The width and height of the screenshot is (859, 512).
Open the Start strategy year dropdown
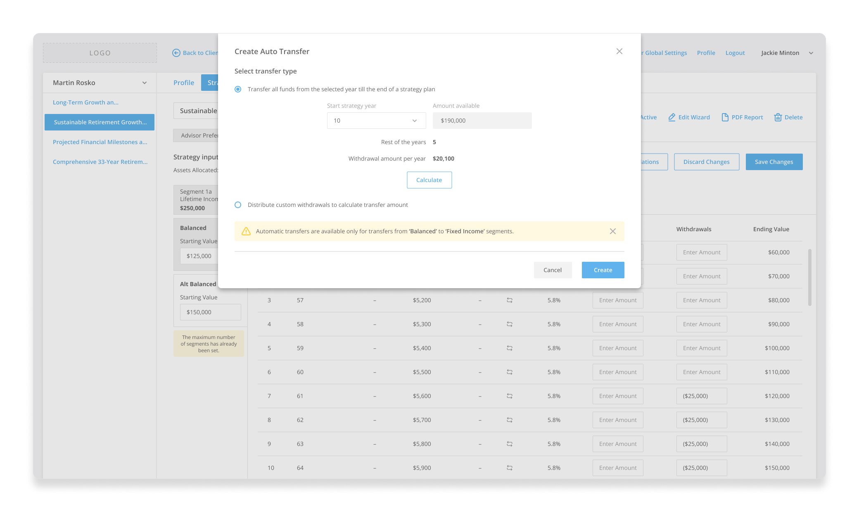point(376,121)
